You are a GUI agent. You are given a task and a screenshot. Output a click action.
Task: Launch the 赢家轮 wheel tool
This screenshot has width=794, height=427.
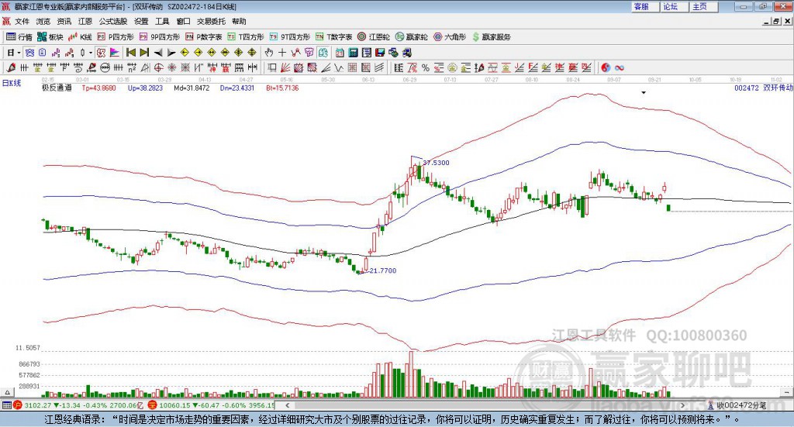[x=411, y=37]
